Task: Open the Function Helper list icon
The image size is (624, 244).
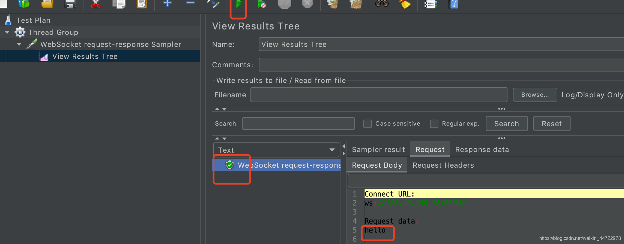Action: click(430, 4)
